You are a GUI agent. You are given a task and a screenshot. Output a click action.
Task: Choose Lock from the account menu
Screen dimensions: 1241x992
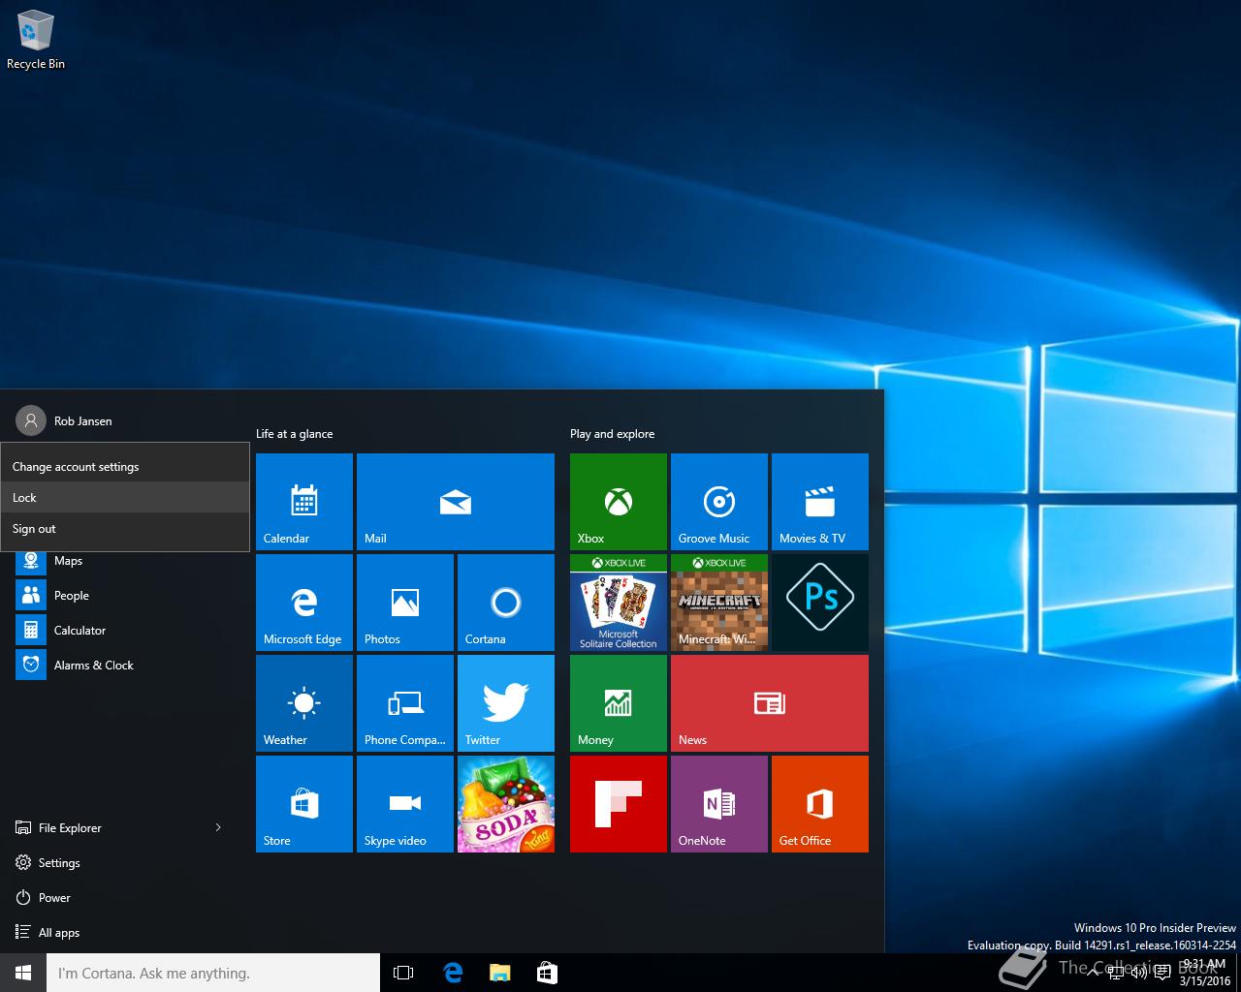click(x=125, y=498)
